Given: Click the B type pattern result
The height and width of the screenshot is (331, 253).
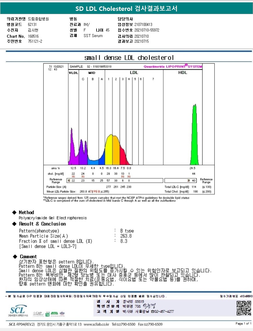Looking at the screenshot, I should pos(127,231).
